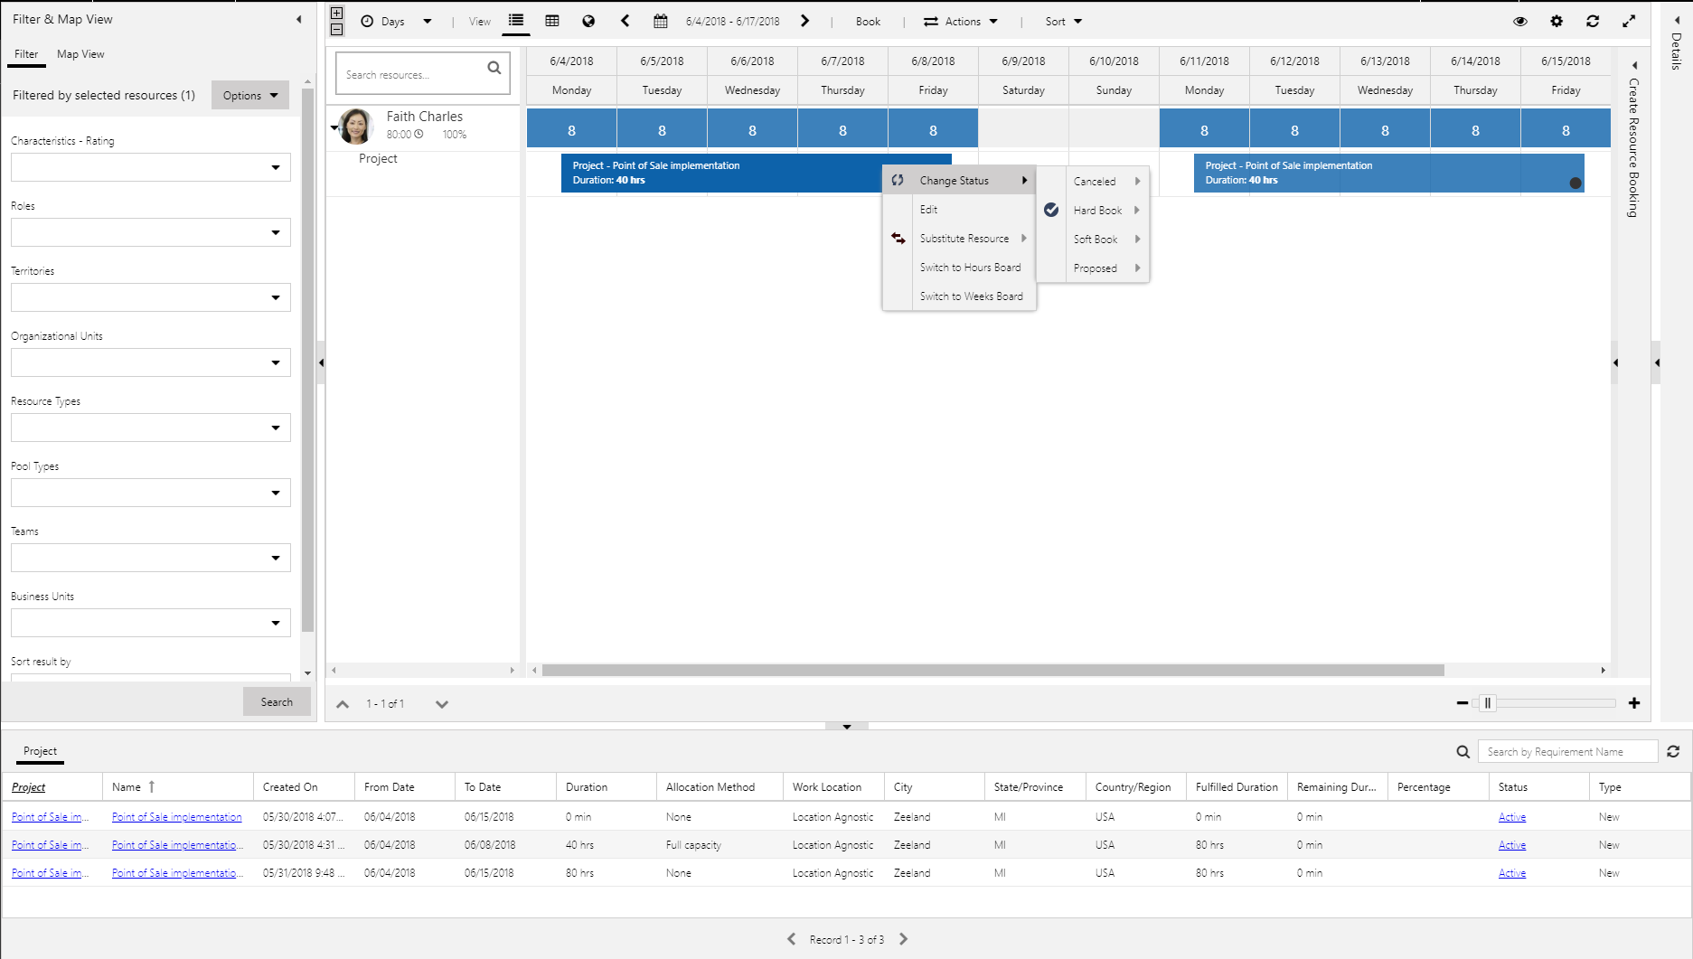Image resolution: width=1693 pixels, height=959 pixels.
Task: Open the Options dropdown button
Action: [250, 95]
